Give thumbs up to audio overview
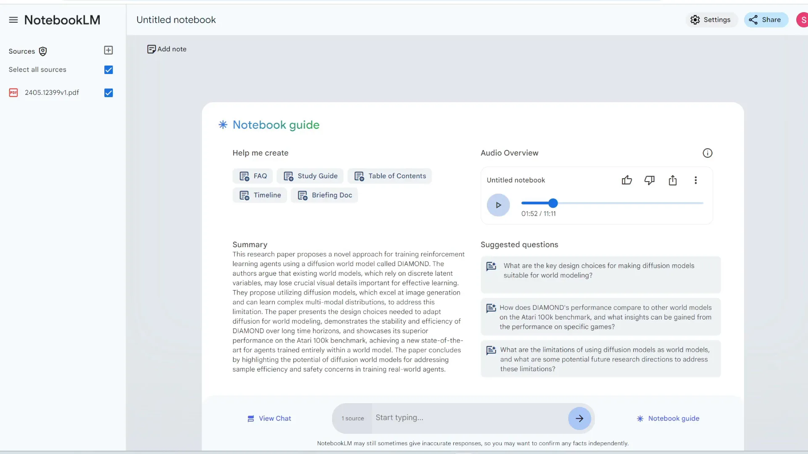 coord(627,180)
